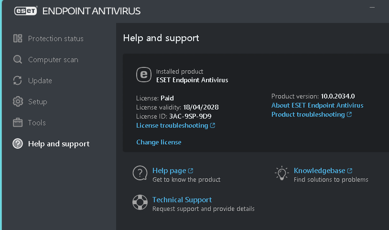This screenshot has height=230, width=389.
Task: Click the Computer scan magnifier icon
Action: pos(18,60)
